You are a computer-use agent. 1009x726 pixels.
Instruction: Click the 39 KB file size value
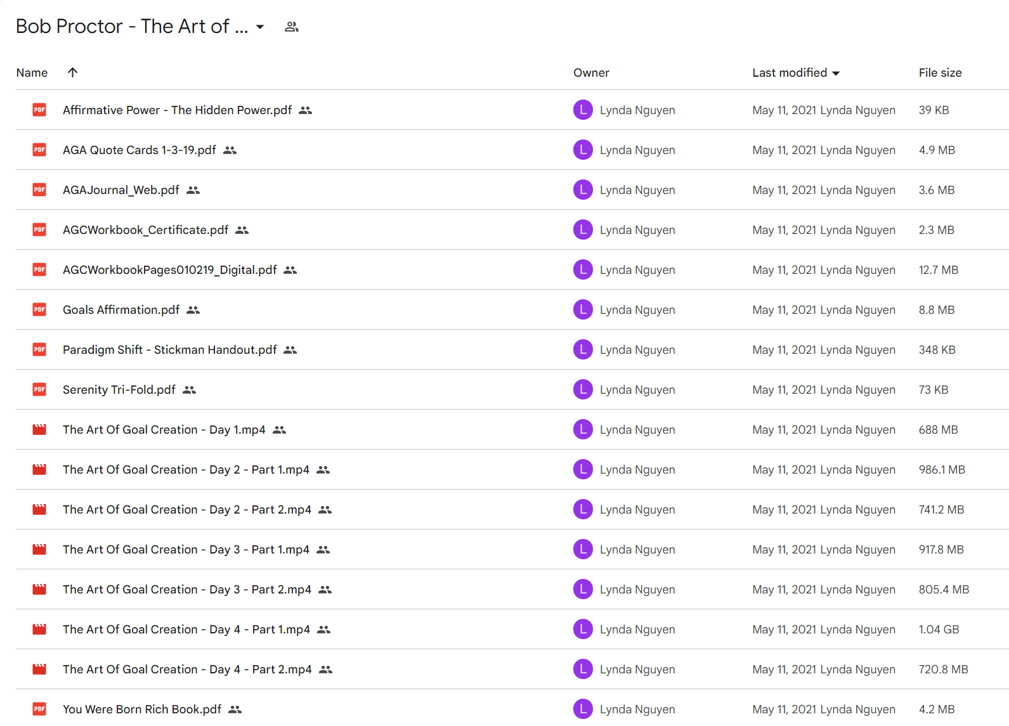pyautogui.click(x=934, y=110)
